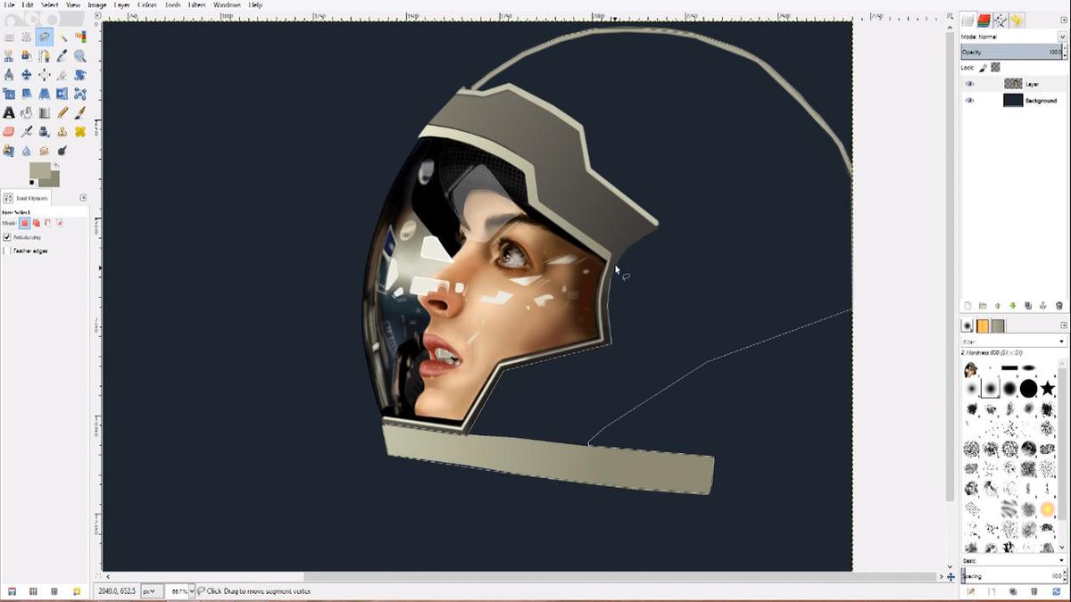Anchor the floating layer
The image size is (1071, 602).
[x=1043, y=306]
